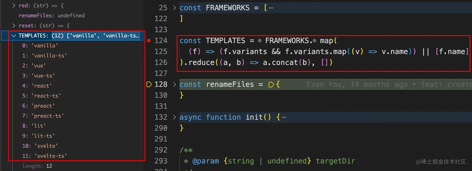
Task: Click the TEMPLATES identifier on line 124
Action: 226,41
